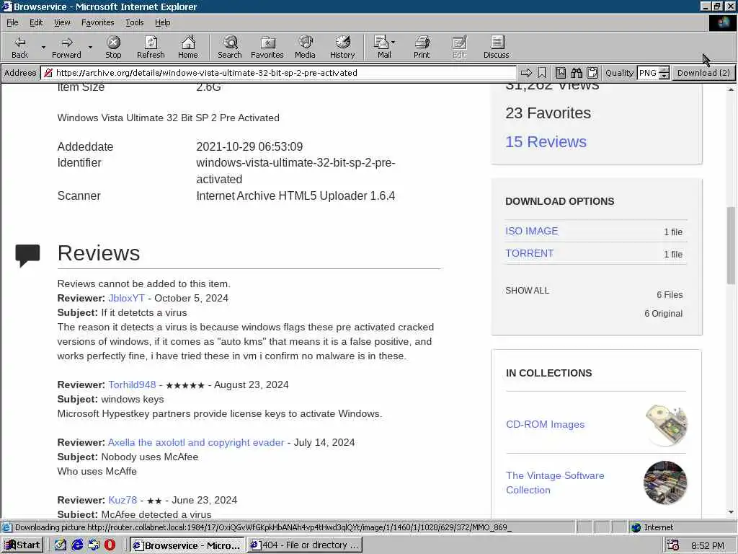Click the '6 Original' text

663,314
